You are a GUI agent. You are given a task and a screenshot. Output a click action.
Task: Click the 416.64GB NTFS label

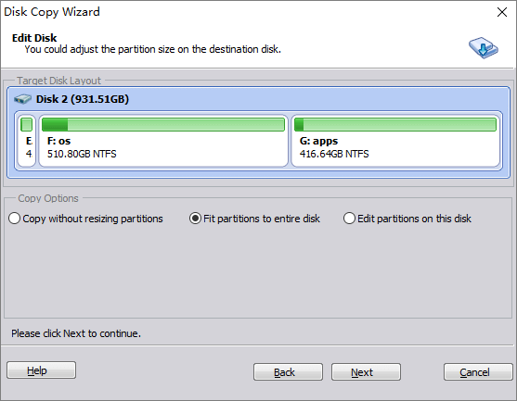[x=334, y=154]
